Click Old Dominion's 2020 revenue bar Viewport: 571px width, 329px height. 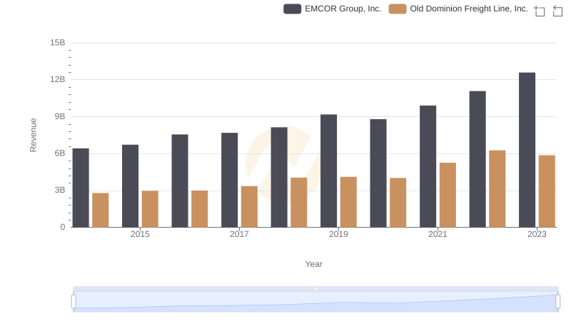click(398, 203)
